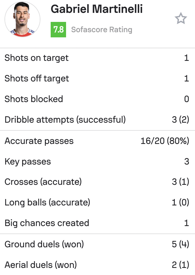
Task: Select the Shots off target row
Action: point(97,78)
